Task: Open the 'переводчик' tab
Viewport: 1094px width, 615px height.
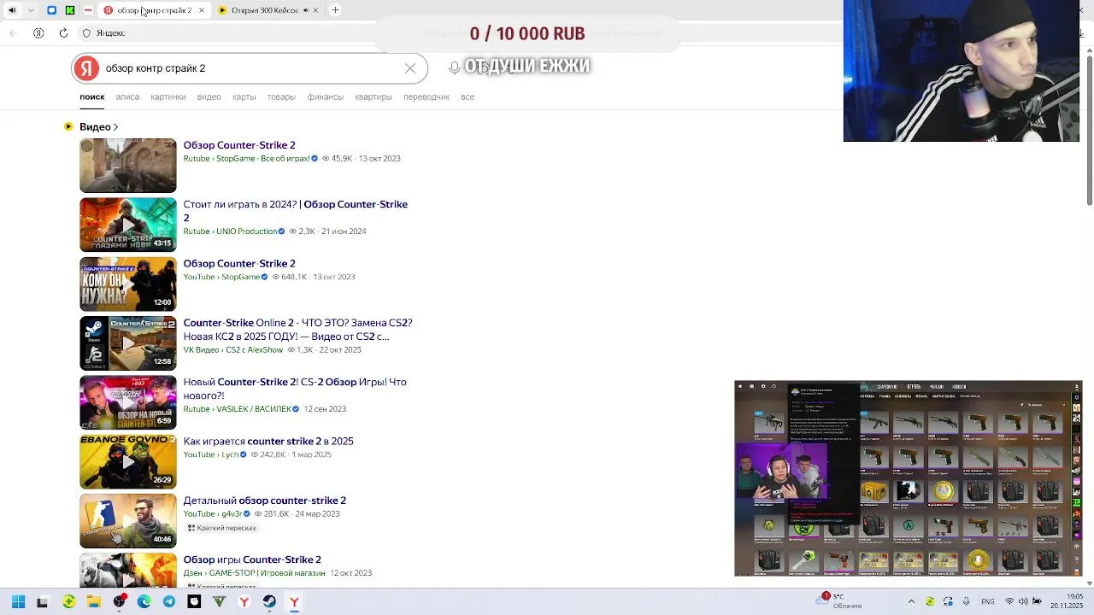Action: tap(426, 97)
